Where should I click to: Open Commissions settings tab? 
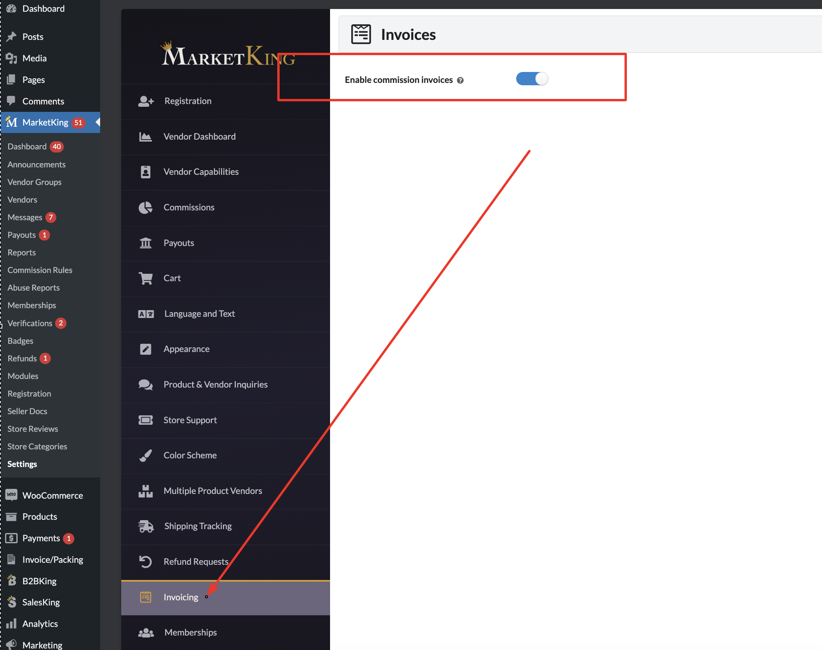pos(226,208)
